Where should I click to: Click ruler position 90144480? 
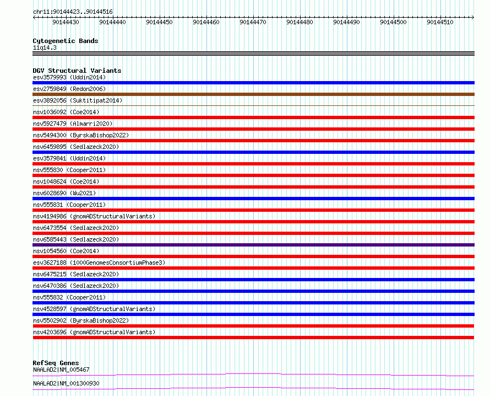point(300,22)
